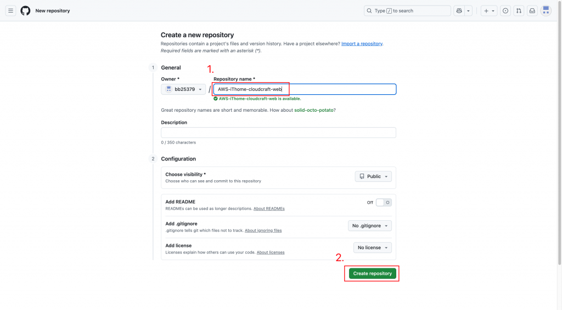Open the Owner bb25379 dropdown
Image resolution: width=562 pixels, height=310 pixels.
[x=183, y=89]
